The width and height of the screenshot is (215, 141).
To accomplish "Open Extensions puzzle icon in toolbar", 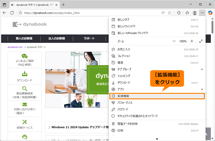I will 179,13.
